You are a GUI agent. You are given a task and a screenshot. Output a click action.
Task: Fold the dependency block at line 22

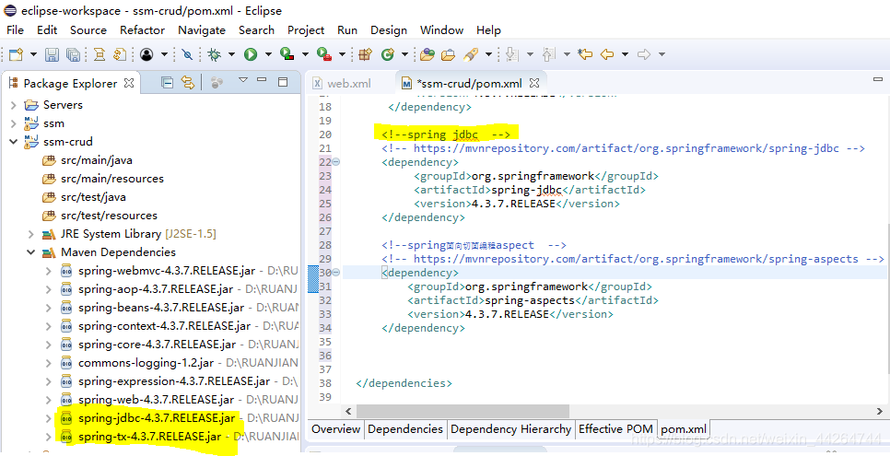tap(336, 162)
